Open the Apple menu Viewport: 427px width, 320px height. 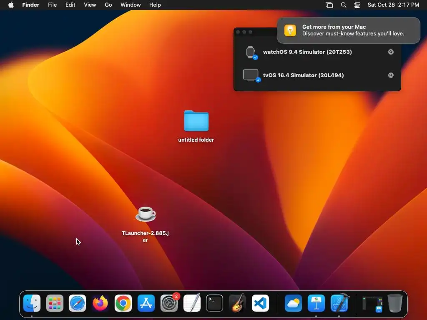[11, 5]
